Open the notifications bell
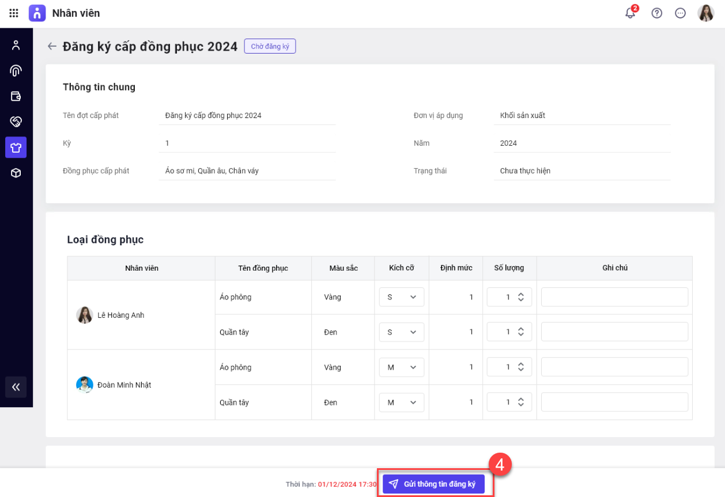 (630, 13)
